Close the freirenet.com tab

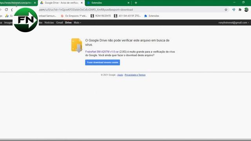(35, 3)
